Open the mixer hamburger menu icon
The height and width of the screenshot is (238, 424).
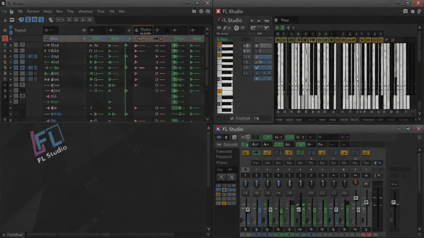coord(419,137)
